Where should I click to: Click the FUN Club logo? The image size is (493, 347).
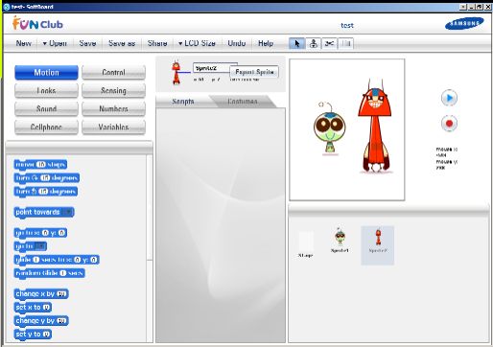click(37, 24)
